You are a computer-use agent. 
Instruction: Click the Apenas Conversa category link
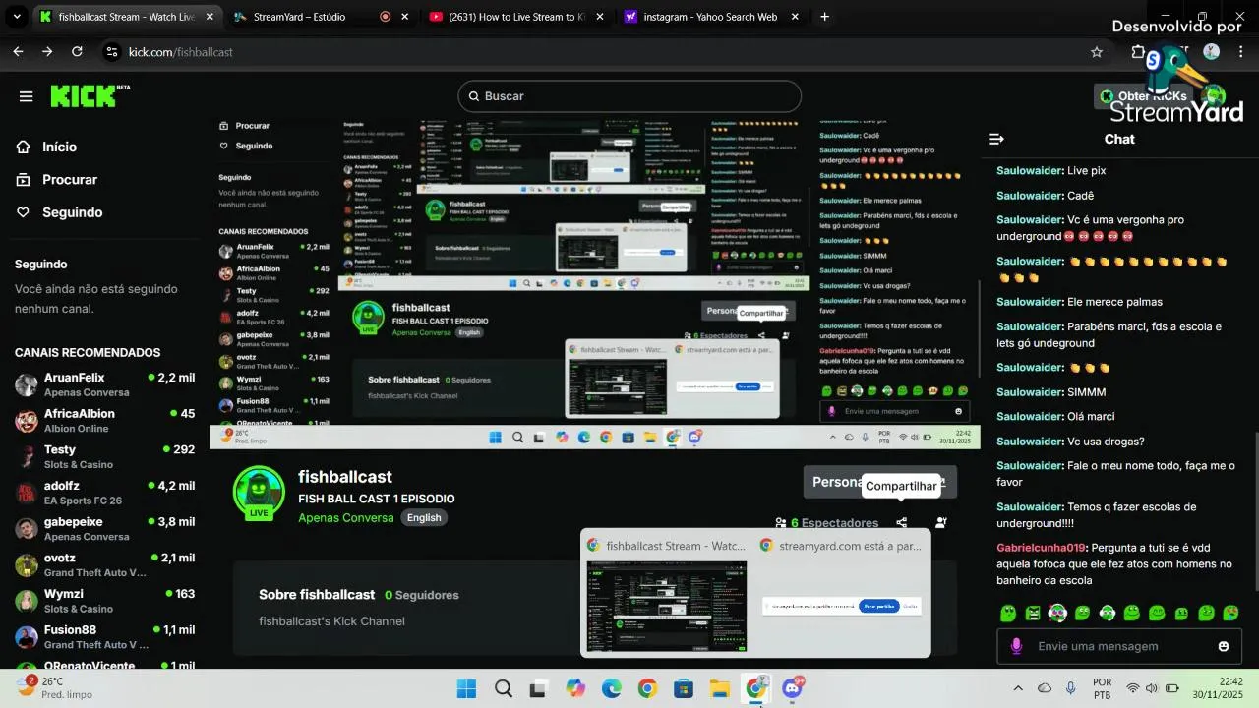(346, 518)
